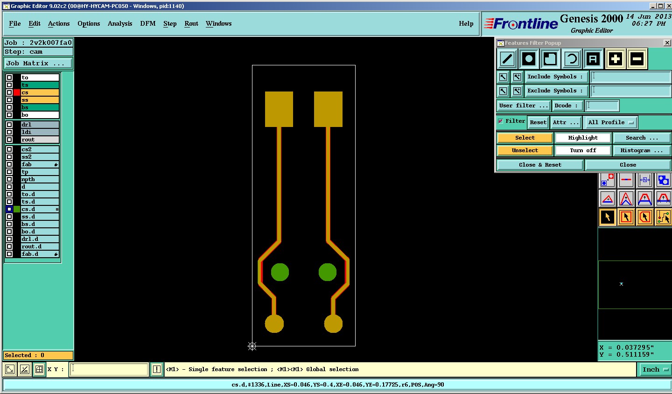This screenshot has width=672, height=394.
Task: Select the red trapezoid on blue base tool
Action: pyautogui.click(x=645, y=198)
